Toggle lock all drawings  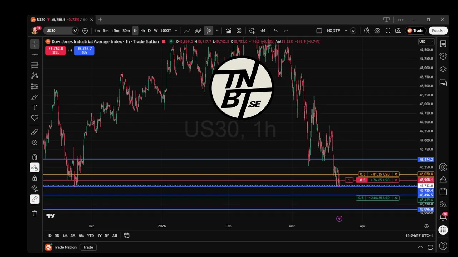click(x=35, y=178)
